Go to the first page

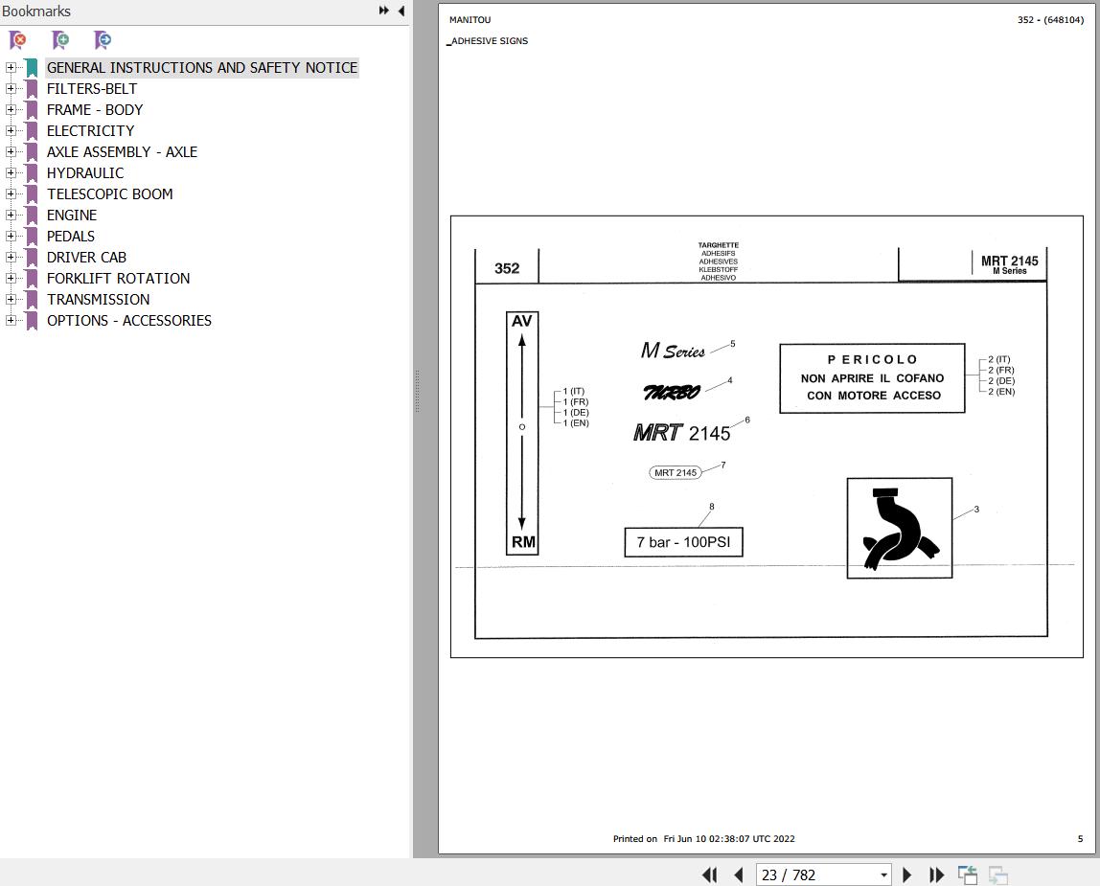click(x=710, y=875)
